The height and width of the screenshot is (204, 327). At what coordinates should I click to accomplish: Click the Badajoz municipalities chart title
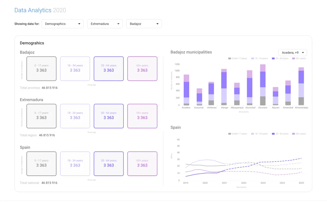point(191,52)
